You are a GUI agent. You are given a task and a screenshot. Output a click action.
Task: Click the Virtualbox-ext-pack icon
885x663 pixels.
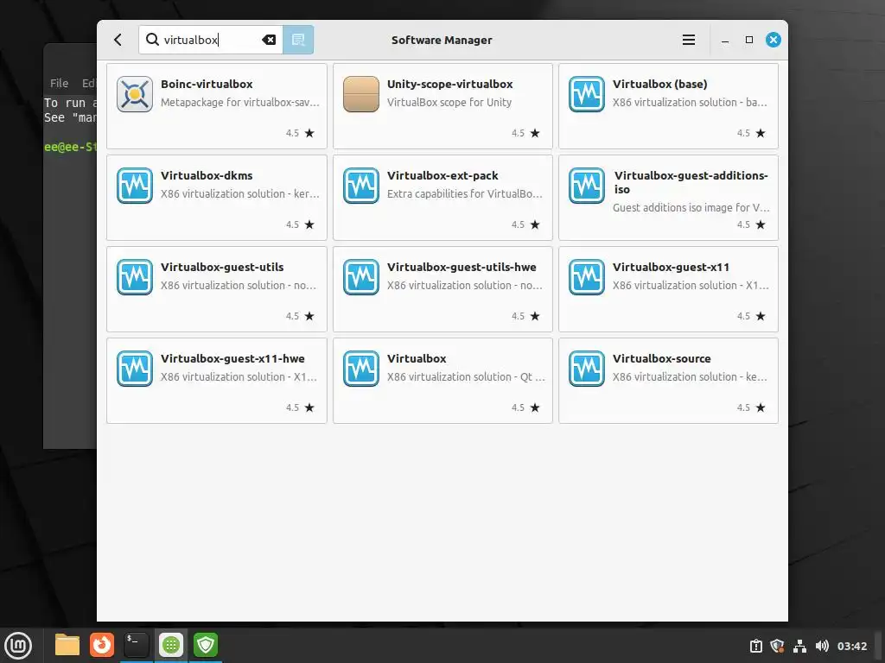[361, 186]
